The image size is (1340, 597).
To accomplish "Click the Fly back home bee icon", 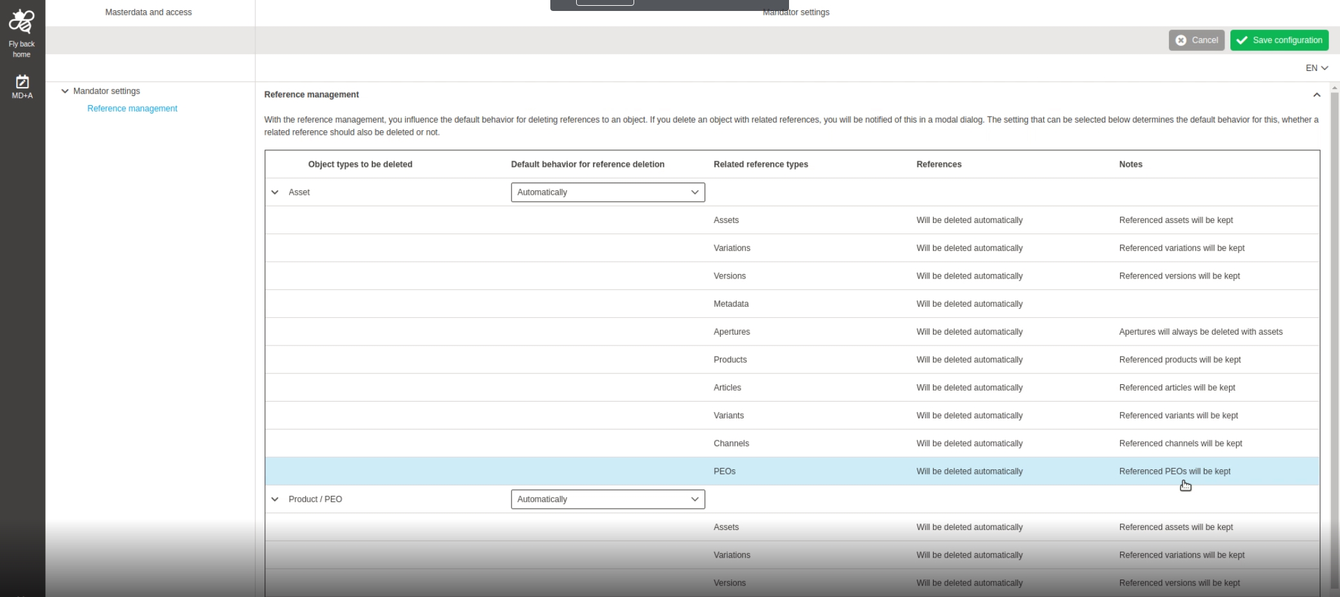I will tap(21, 21).
